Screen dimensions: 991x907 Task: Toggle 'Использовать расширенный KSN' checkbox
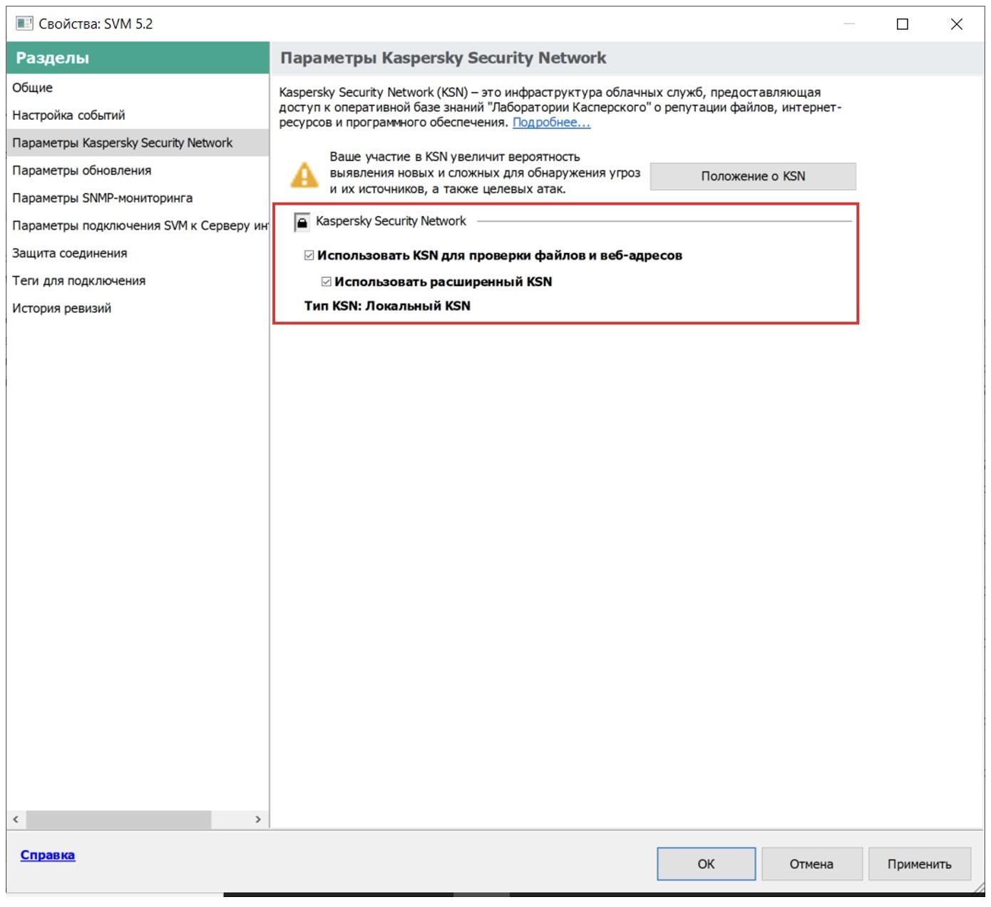point(326,282)
